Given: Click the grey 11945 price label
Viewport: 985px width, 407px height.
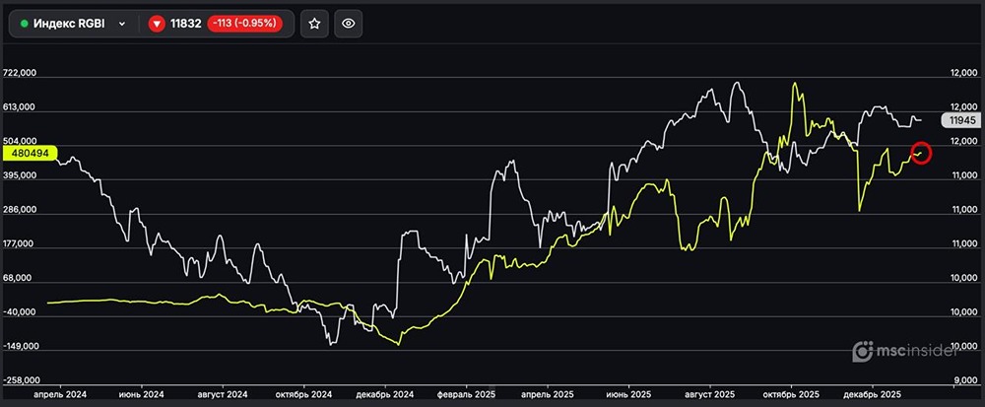Looking at the screenshot, I should [959, 120].
